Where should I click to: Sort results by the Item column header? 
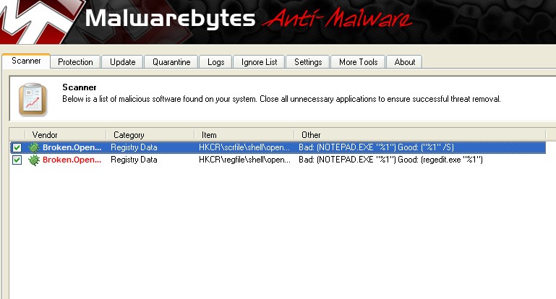click(244, 135)
